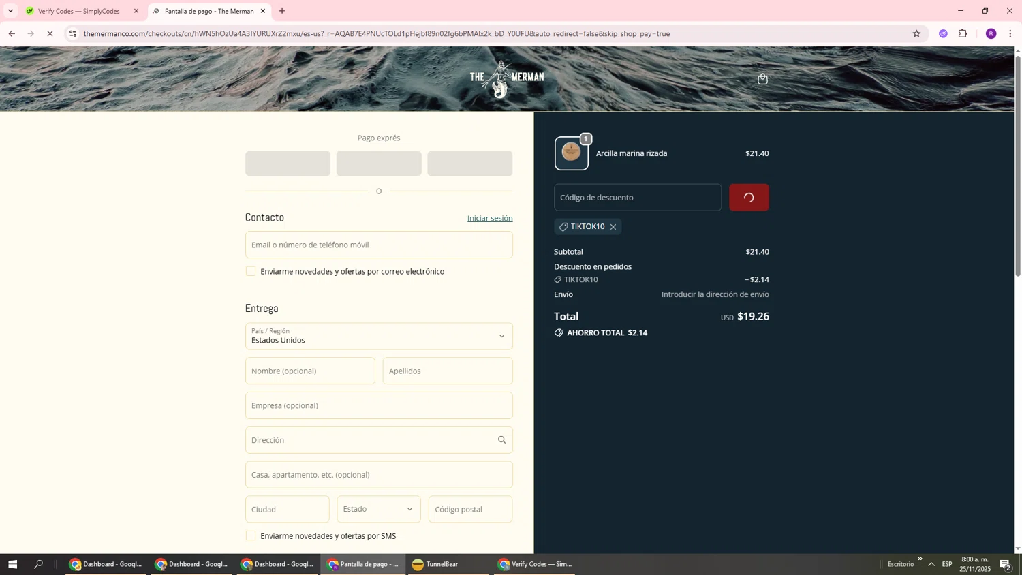Click the purple extension icon in toolbar
The image size is (1022, 575).
(943, 33)
